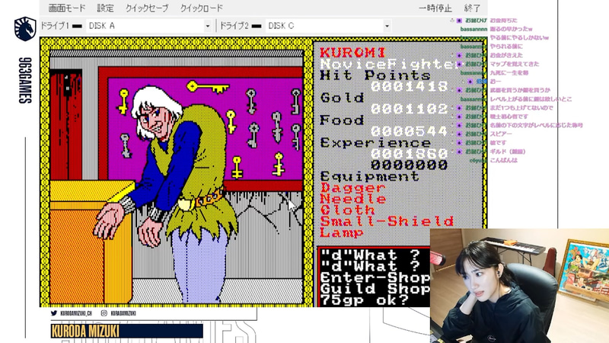
Task: Click the 0000000 value below Experience
Action: (x=409, y=165)
